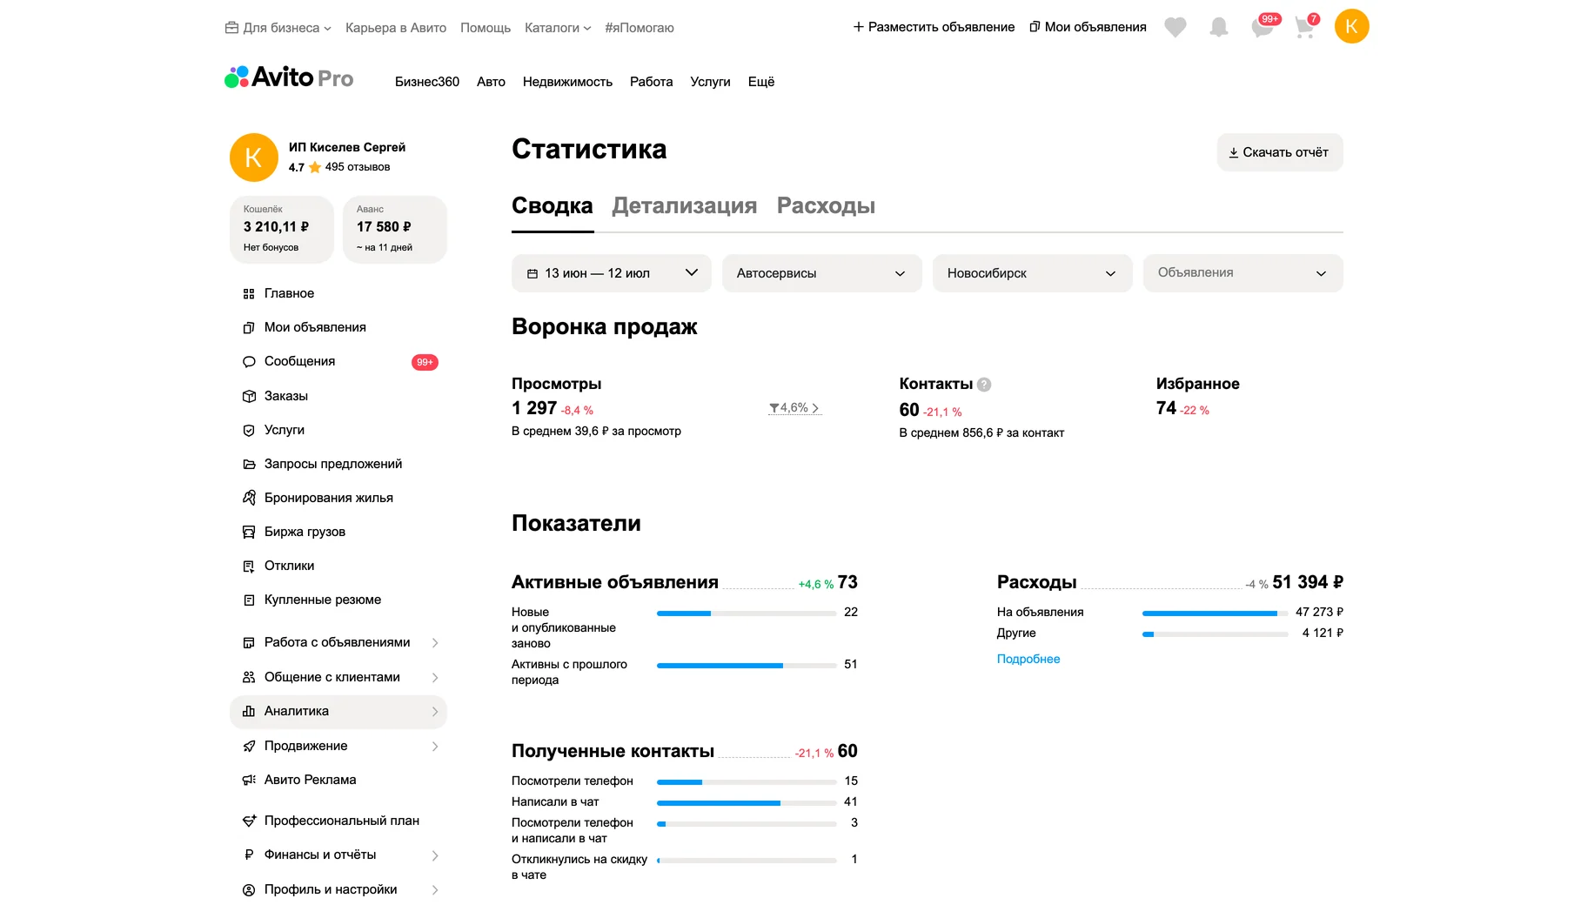Click the На объявления expenses bar

tap(1216, 613)
